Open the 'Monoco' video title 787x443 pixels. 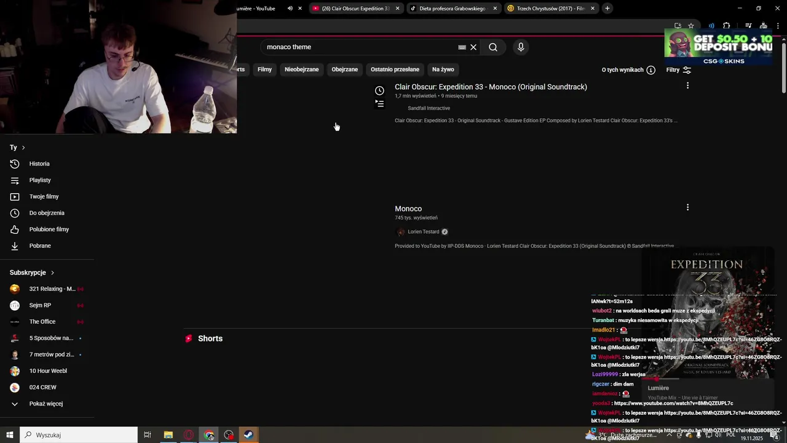(x=408, y=209)
